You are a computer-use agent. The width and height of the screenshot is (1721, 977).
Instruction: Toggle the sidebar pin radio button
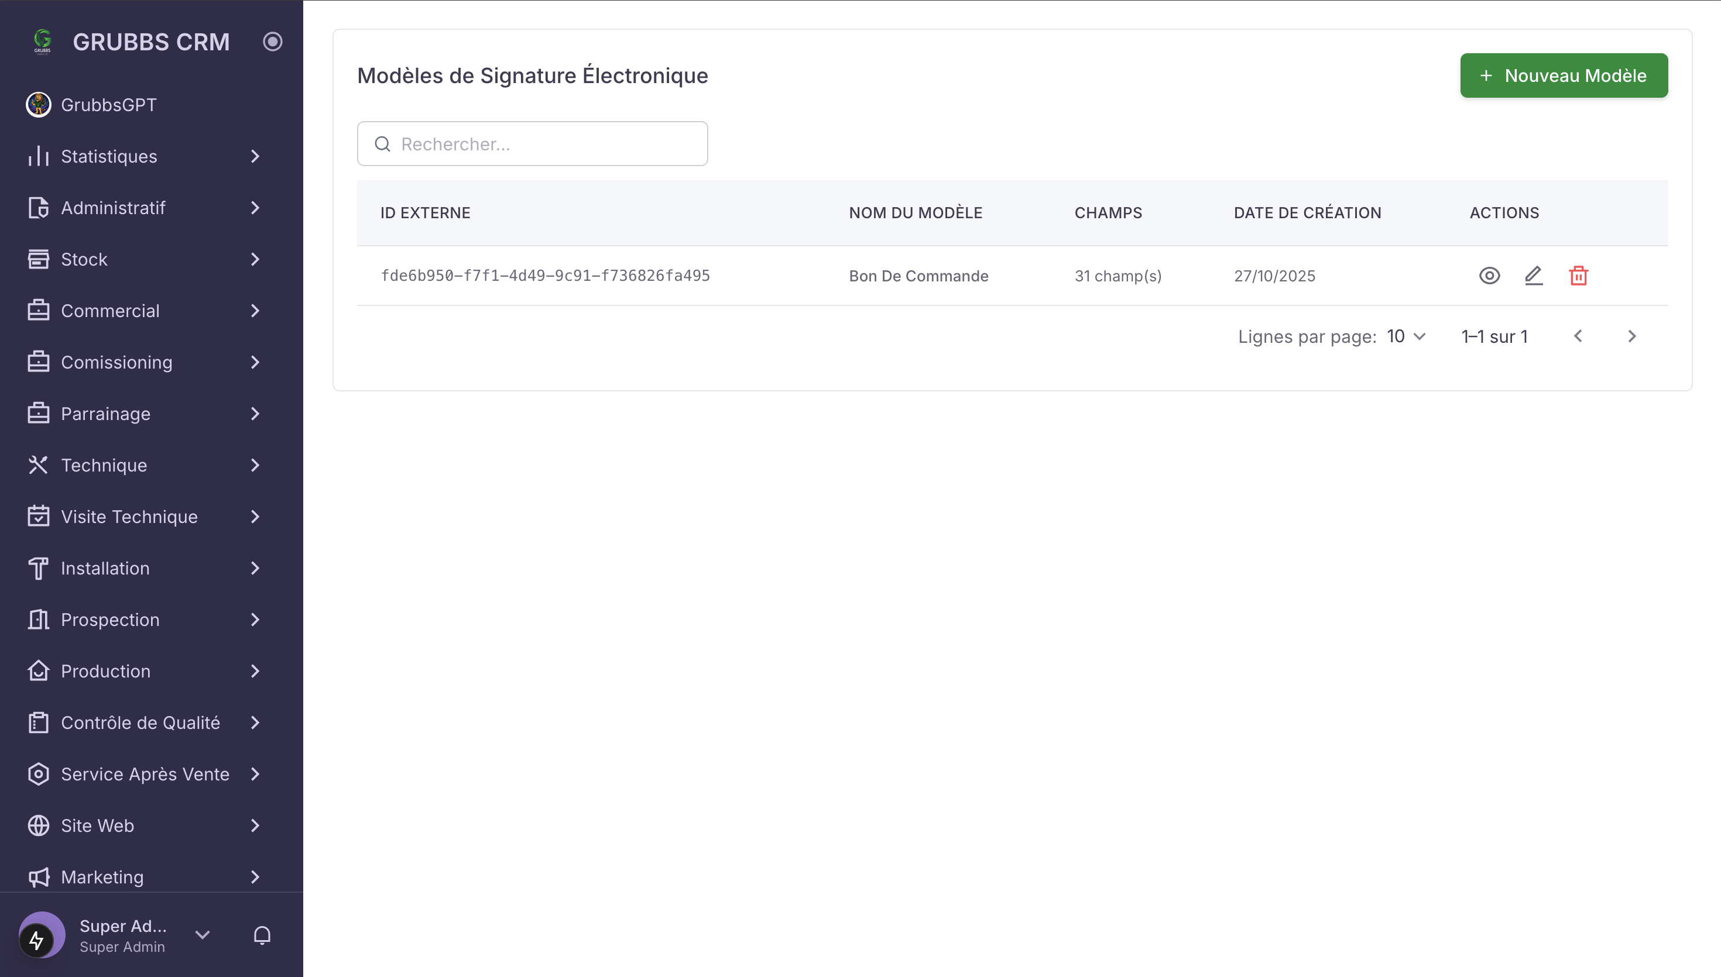273,42
